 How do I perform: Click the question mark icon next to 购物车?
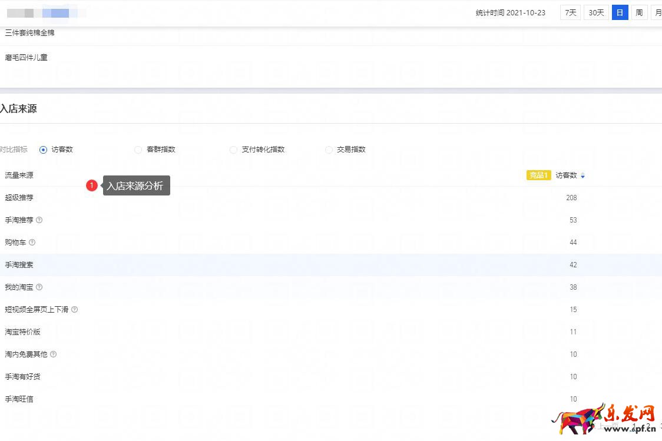(x=32, y=243)
